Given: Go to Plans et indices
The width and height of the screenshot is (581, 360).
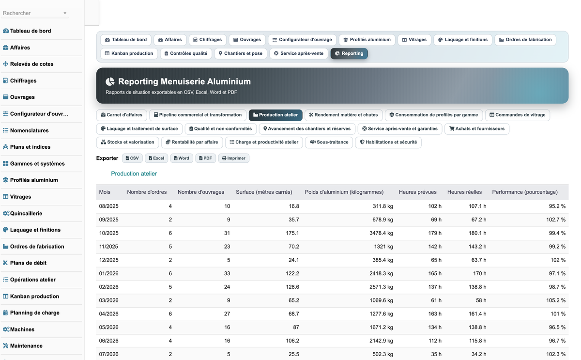Looking at the screenshot, I should [x=41, y=147].
